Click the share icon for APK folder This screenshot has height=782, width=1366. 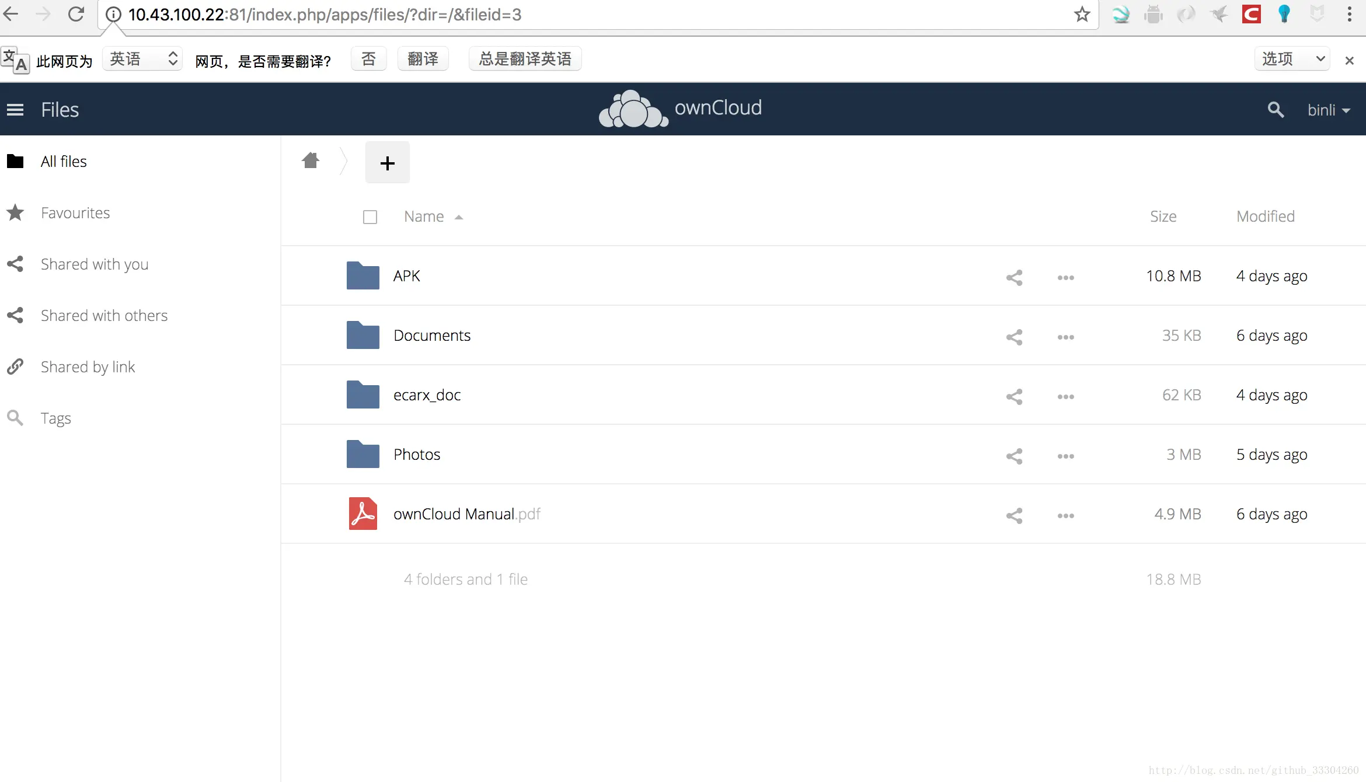tap(1014, 277)
